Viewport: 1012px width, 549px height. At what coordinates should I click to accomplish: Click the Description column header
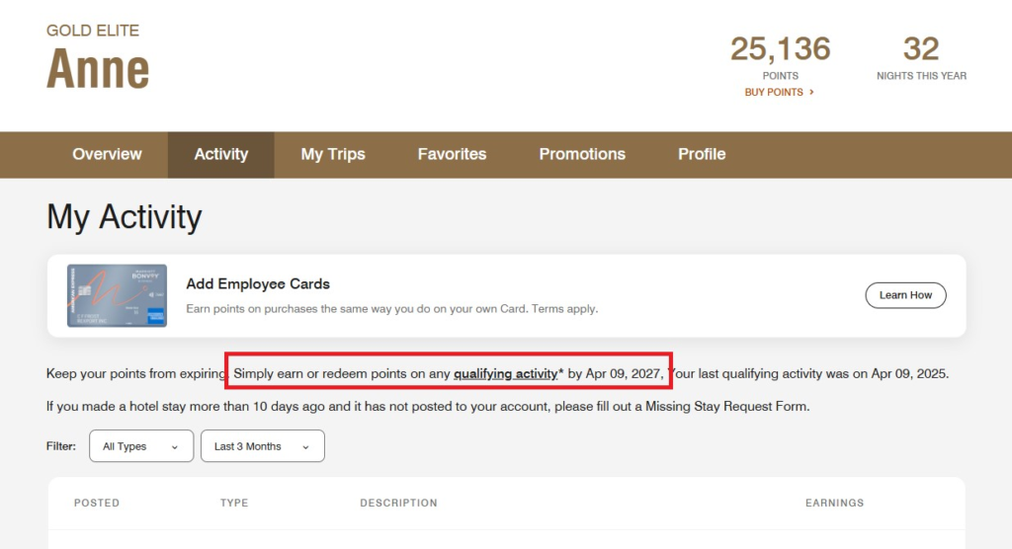click(x=399, y=503)
